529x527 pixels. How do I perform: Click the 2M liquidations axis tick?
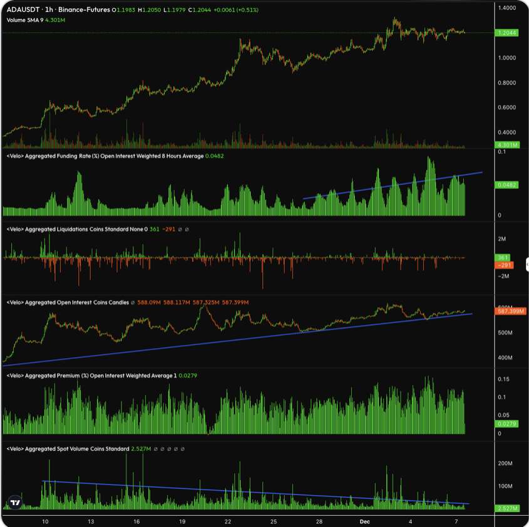click(x=501, y=239)
